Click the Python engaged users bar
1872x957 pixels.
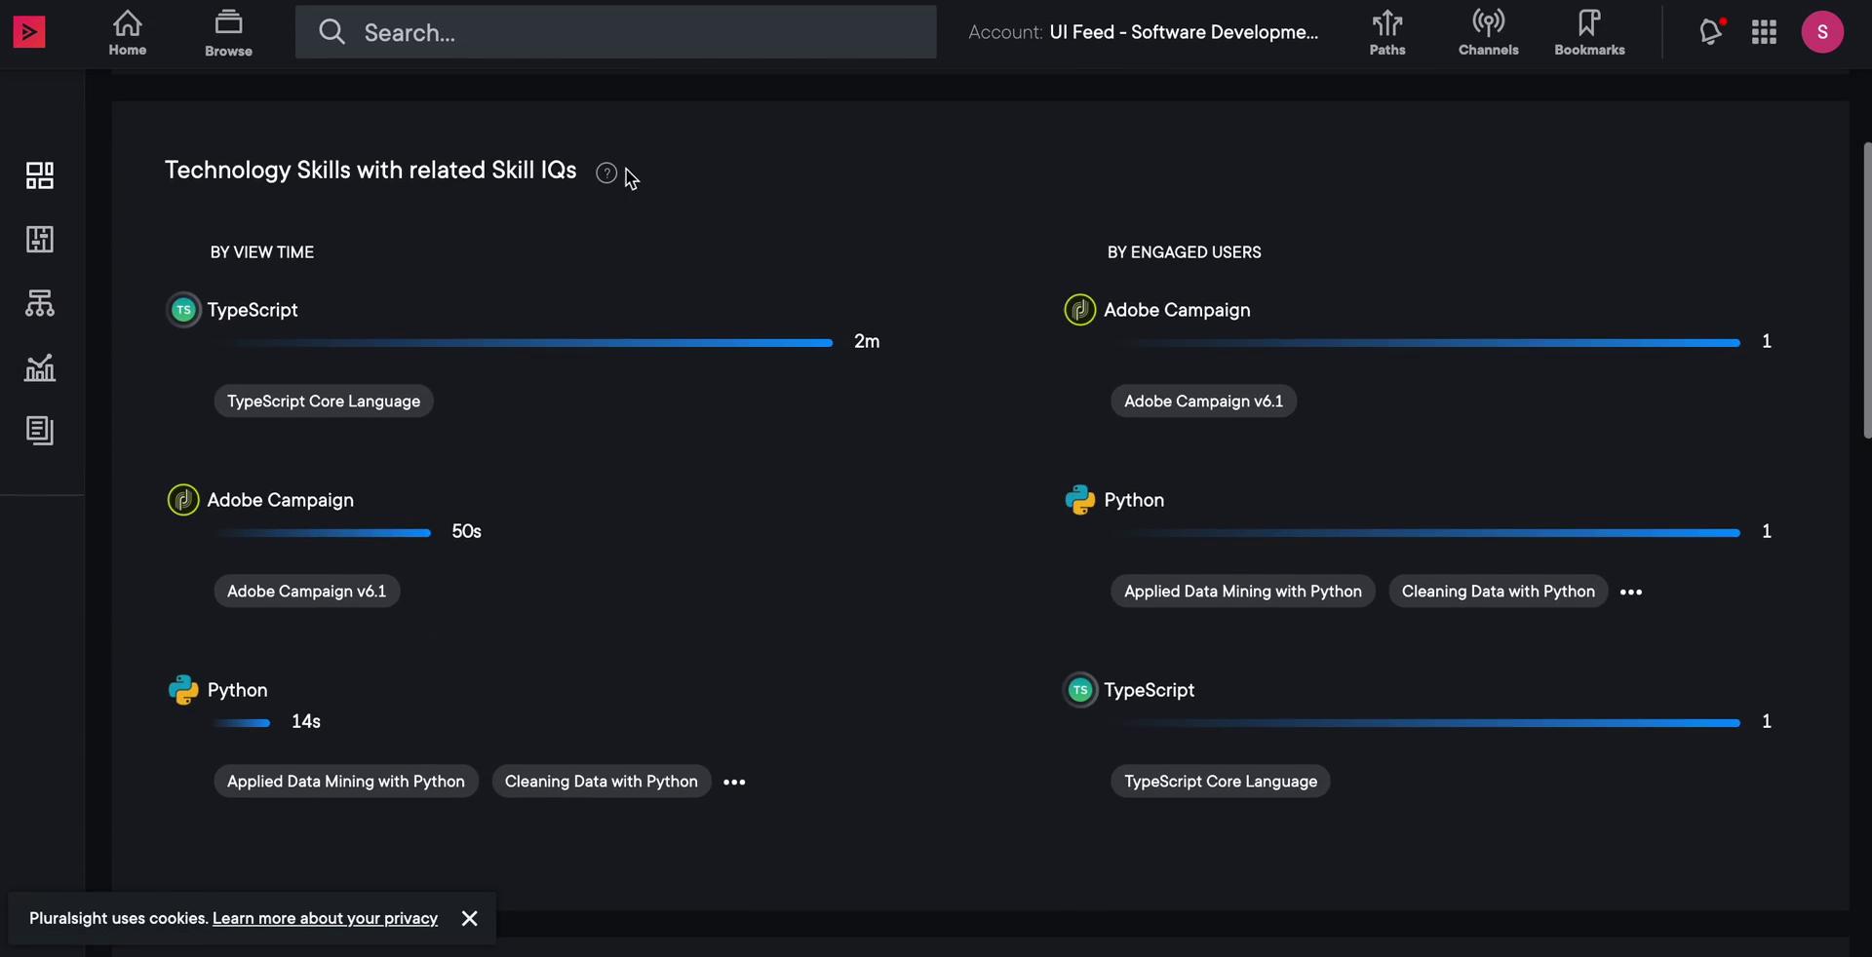click(1425, 533)
